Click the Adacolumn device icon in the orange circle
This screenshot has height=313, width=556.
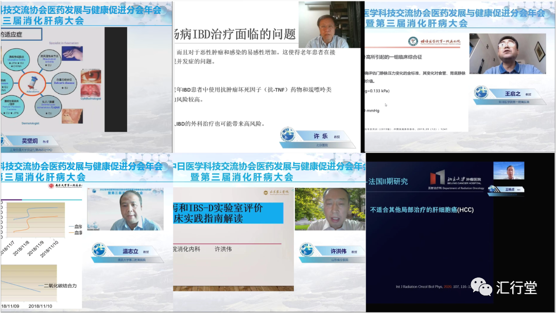32,84
